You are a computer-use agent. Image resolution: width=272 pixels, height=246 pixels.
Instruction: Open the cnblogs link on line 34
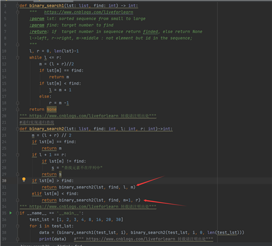(74, 206)
